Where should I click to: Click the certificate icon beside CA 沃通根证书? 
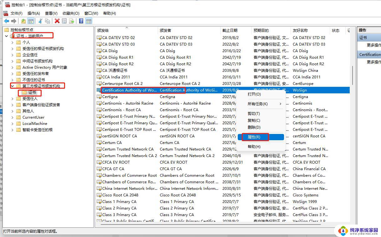pyautogui.click(x=99, y=70)
